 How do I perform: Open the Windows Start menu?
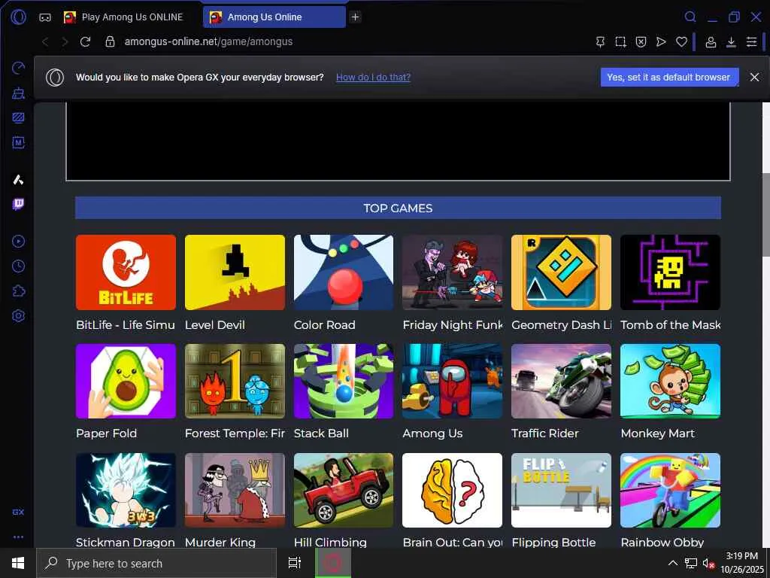pos(18,563)
